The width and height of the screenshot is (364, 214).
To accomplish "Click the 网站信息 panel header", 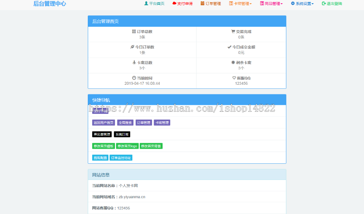I will coord(187,175).
